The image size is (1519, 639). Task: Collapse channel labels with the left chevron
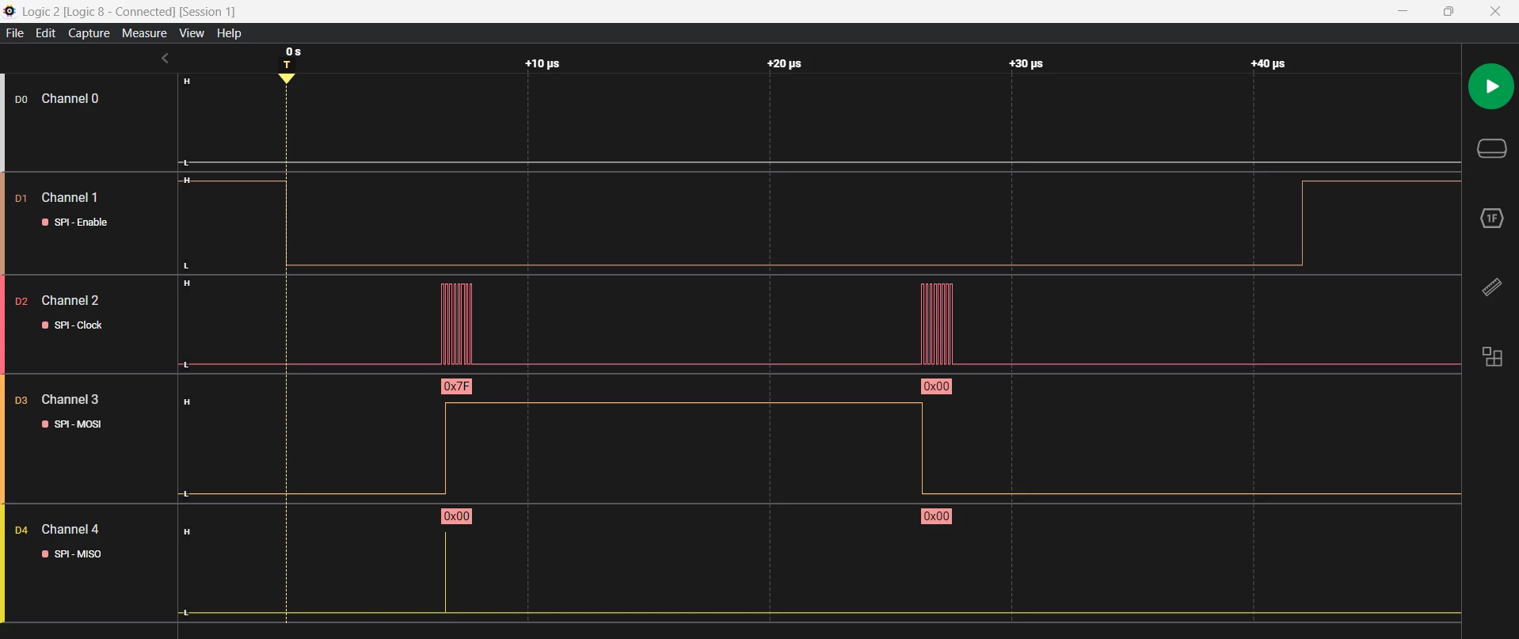pyautogui.click(x=165, y=59)
